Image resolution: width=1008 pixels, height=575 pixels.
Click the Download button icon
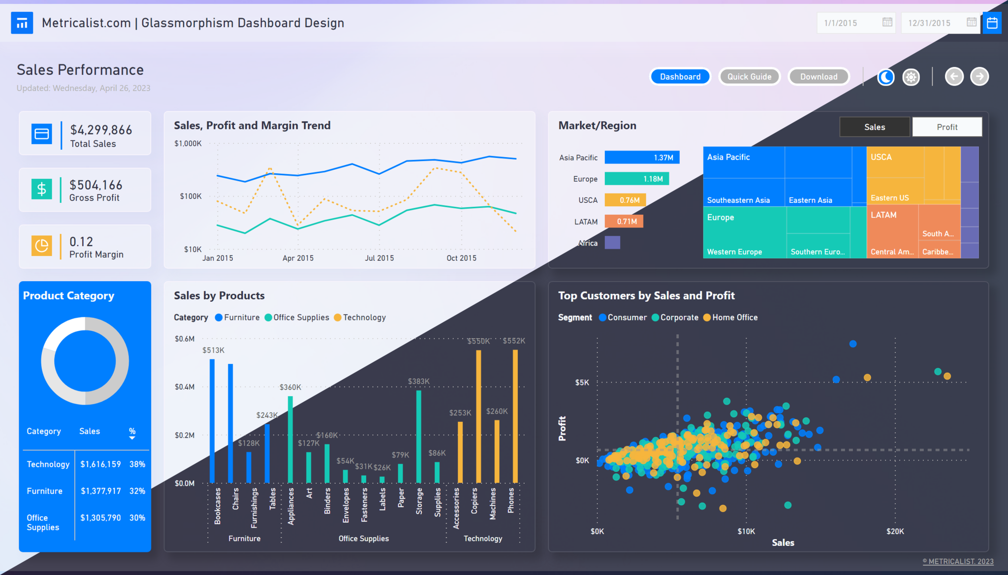(x=819, y=75)
